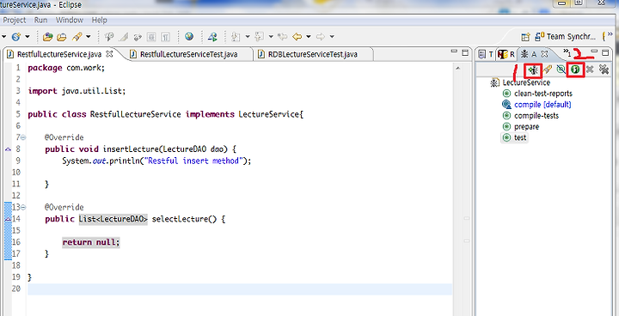Open the Window menu
The width and height of the screenshot is (619, 316).
pos(70,20)
